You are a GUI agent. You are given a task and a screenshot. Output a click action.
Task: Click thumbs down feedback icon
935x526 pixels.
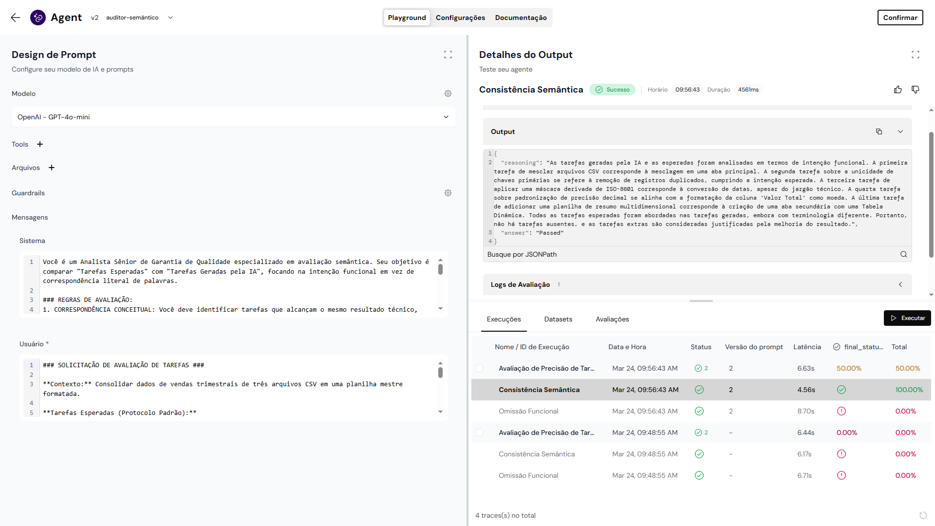(915, 90)
